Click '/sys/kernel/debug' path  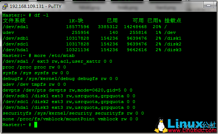[50, 79]
